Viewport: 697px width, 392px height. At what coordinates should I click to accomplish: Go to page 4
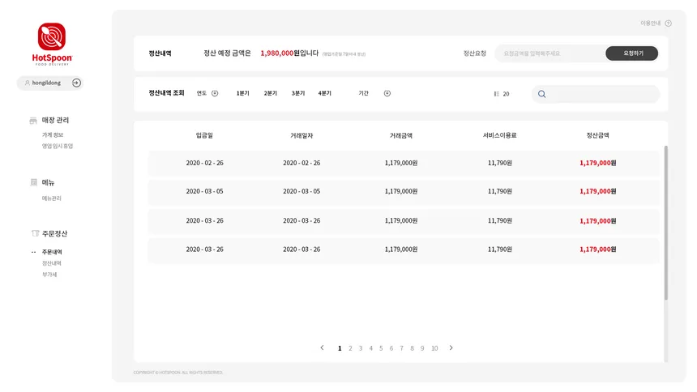tap(370, 348)
